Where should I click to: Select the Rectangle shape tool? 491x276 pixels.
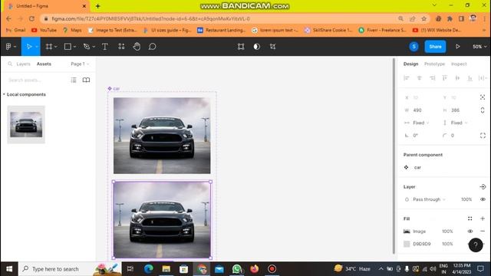68,47
